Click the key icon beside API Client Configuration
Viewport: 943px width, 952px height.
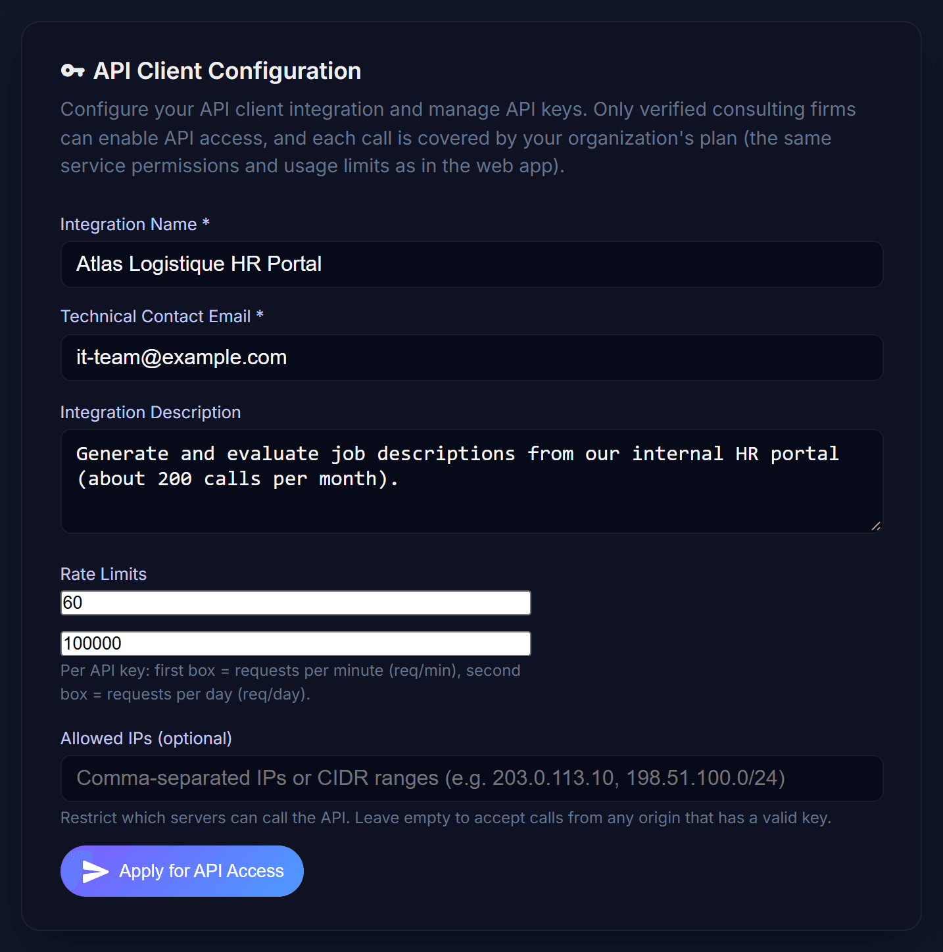tap(72, 71)
